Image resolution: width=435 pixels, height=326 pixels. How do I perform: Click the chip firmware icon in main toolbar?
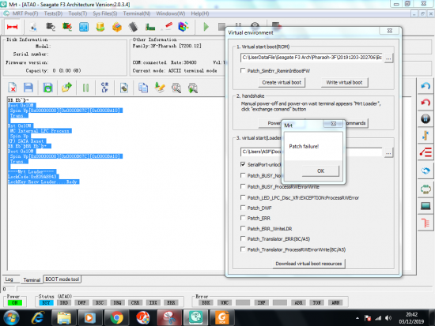[134, 27]
